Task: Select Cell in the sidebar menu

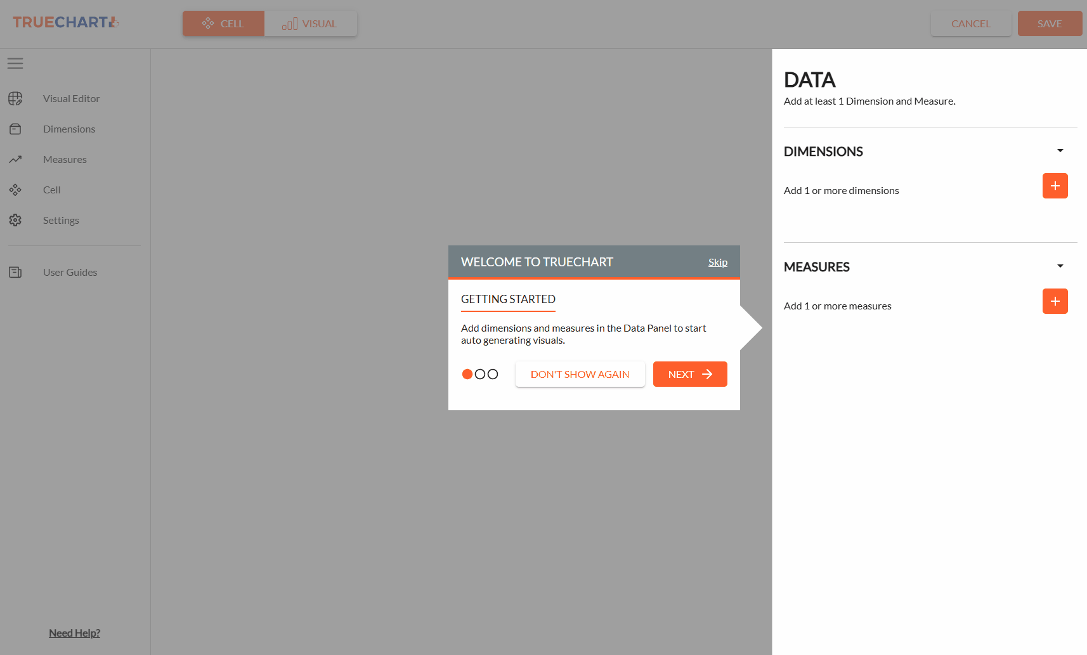Action: [x=51, y=190]
